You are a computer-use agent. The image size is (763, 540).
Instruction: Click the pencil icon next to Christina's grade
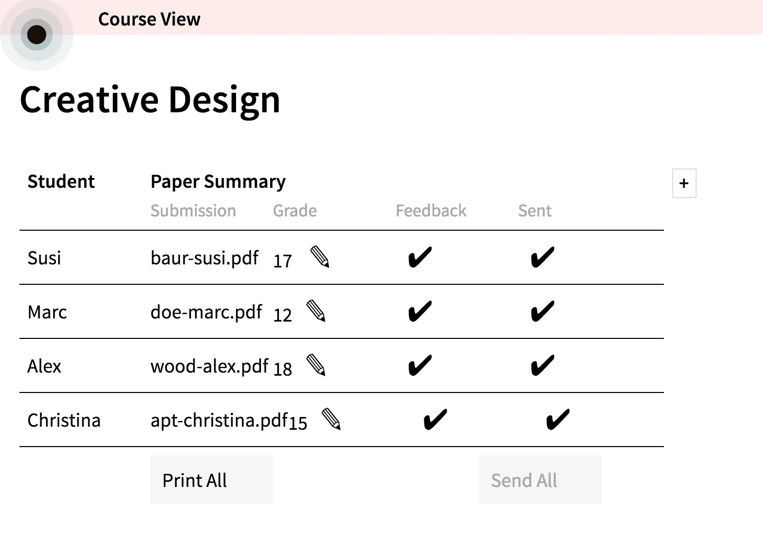point(331,419)
